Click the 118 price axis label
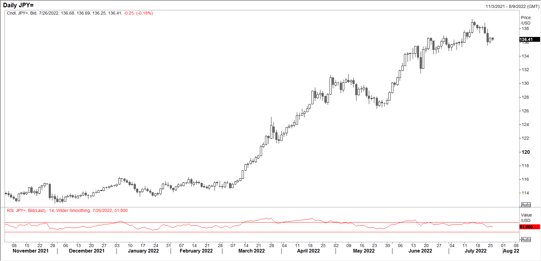 click(x=525, y=166)
